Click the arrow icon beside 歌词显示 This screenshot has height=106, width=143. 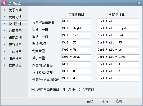[4, 31]
